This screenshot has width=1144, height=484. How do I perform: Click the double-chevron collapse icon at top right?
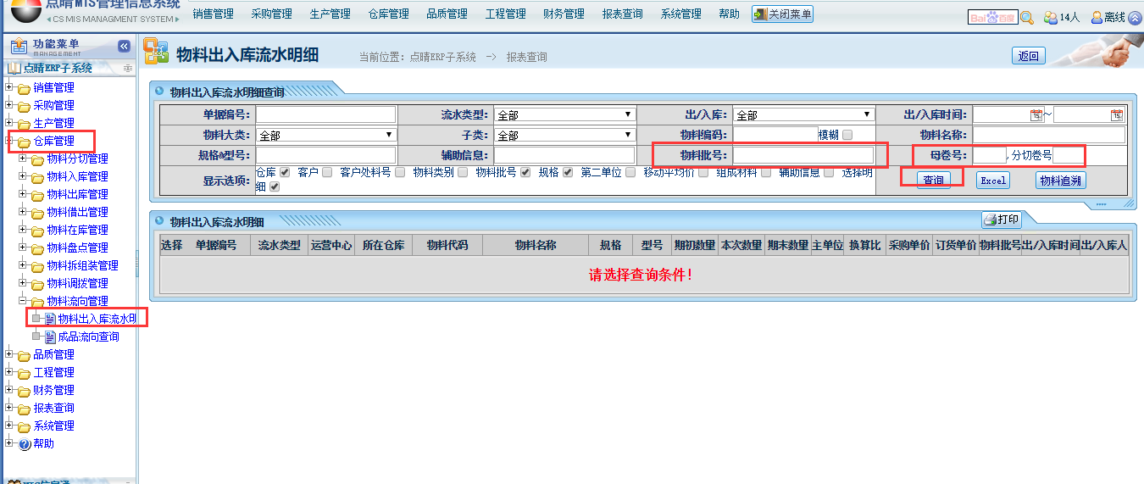1135,17
